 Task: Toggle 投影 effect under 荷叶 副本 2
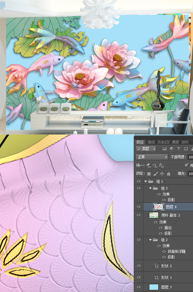161,233
